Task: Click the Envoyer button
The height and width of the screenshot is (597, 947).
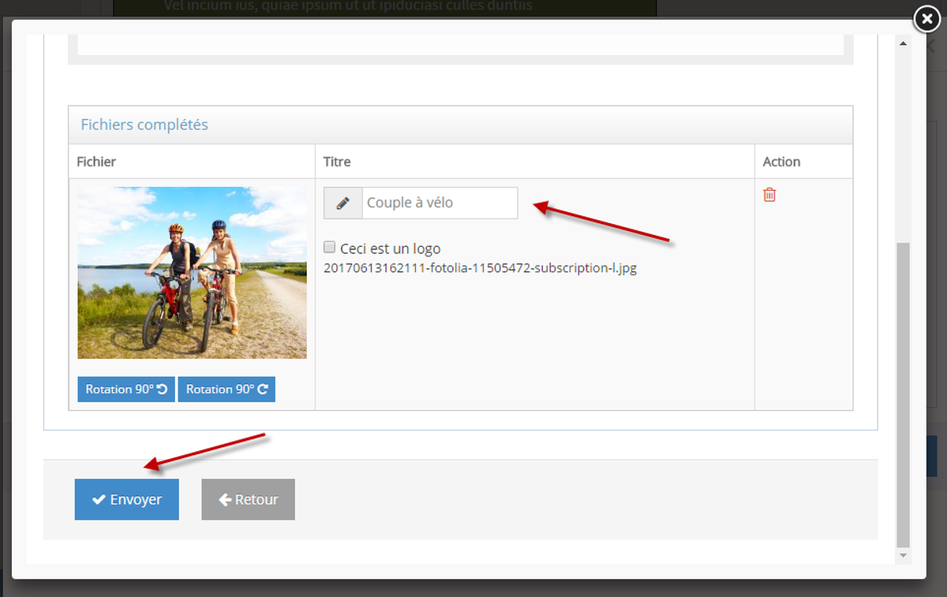Action: click(127, 499)
